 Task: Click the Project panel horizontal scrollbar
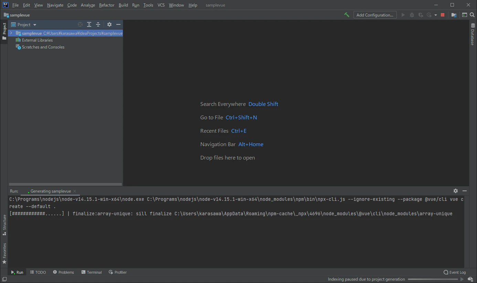click(65, 184)
